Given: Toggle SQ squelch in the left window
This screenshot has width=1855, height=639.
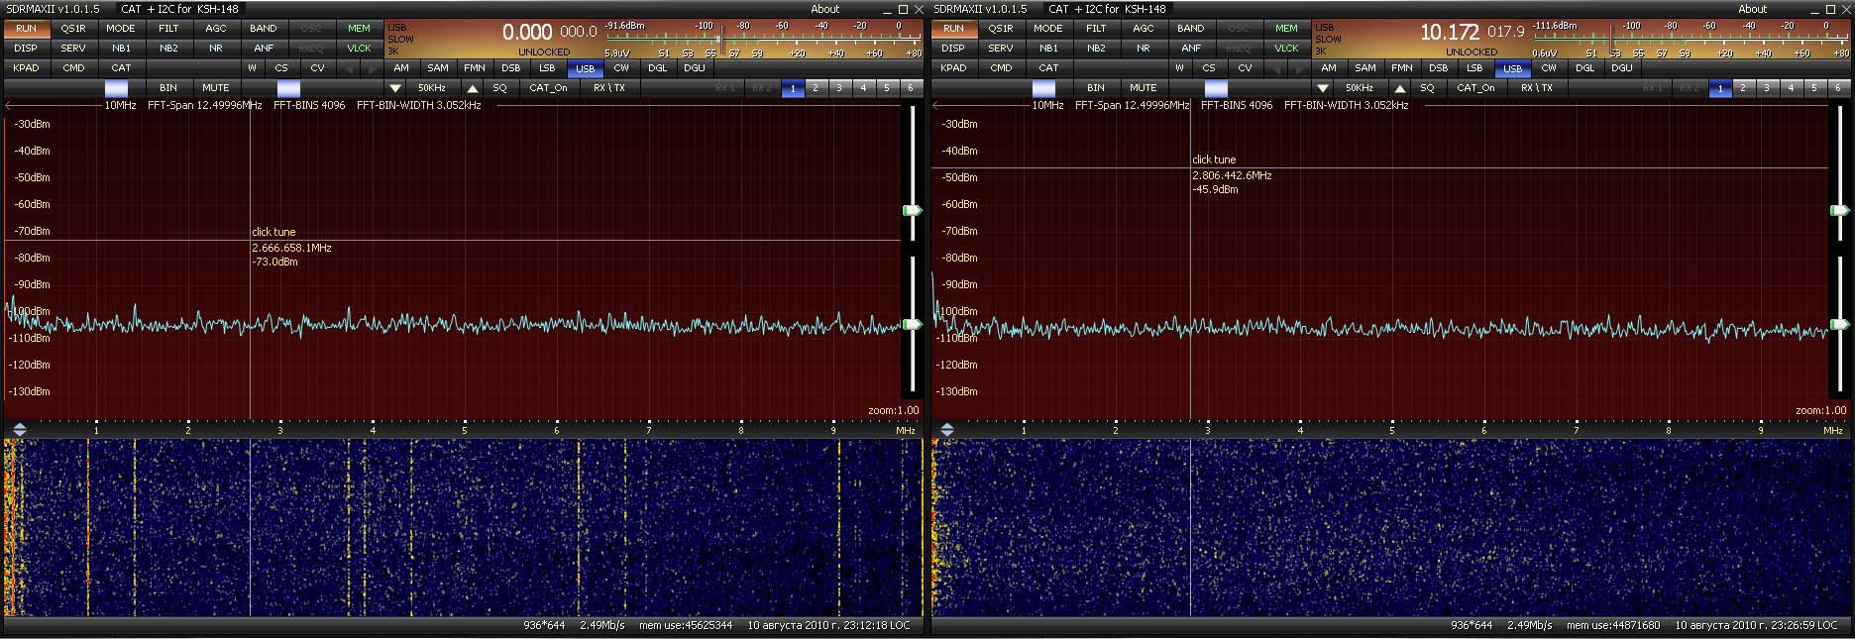Looking at the screenshot, I should coord(500,88).
